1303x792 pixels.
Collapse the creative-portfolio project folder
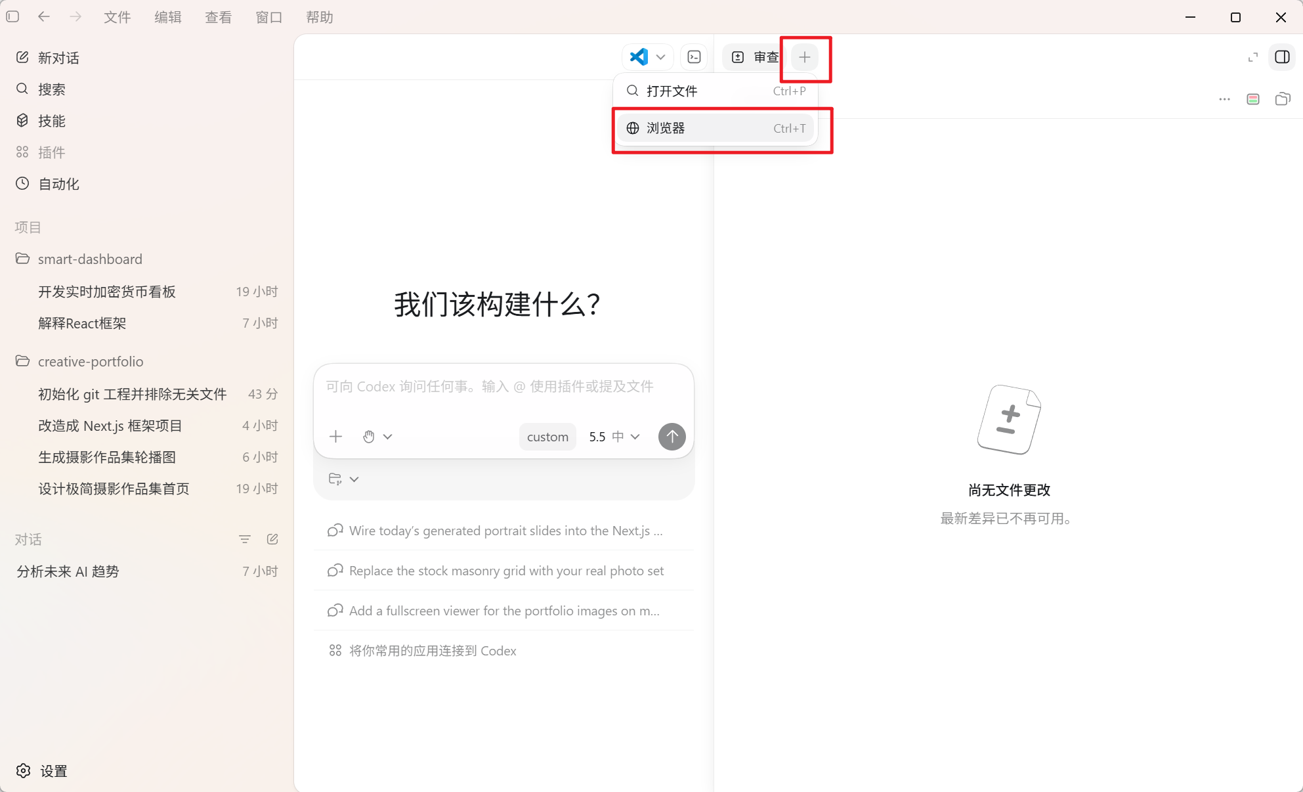pos(147,361)
